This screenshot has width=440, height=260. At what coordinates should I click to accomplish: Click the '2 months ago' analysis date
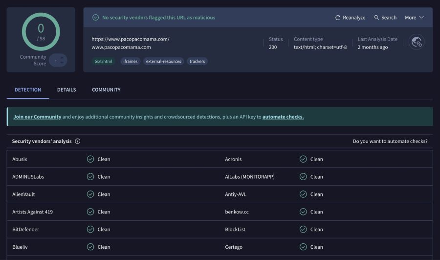373,47
